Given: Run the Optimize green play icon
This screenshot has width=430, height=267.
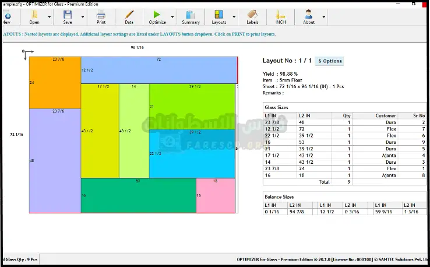Looking at the screenshot, I should (157, 15).
